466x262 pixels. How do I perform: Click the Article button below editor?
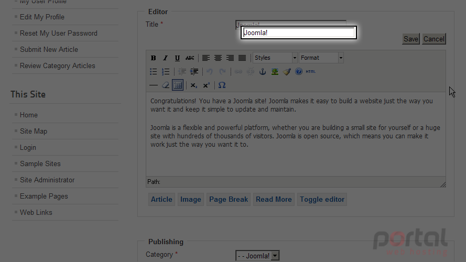click(x=161, y=199)
